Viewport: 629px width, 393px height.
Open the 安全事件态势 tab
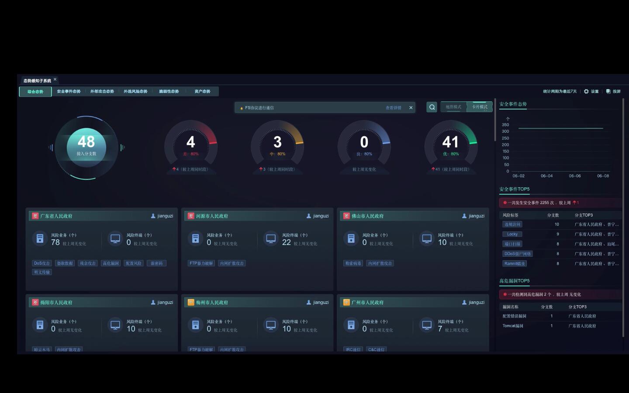pyautogui.click(x=69, y=91)
